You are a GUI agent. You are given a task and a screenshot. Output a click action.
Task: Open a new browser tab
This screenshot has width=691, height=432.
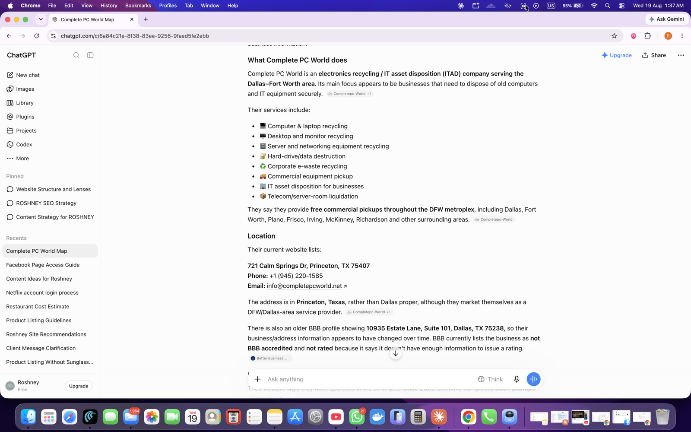(x=146, y=19)
